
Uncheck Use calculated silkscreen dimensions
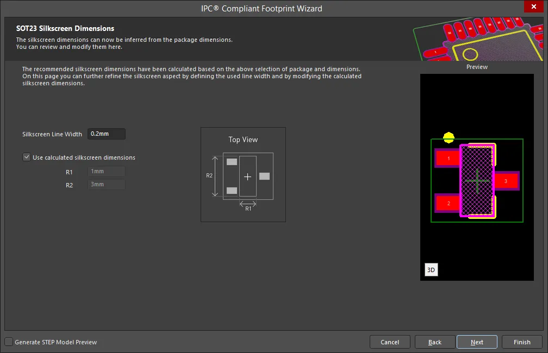(27, 157)
